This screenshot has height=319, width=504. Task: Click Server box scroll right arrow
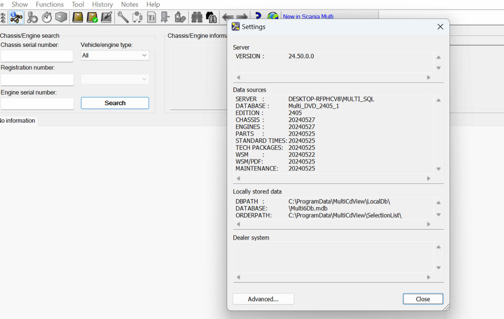pos(429,77)
